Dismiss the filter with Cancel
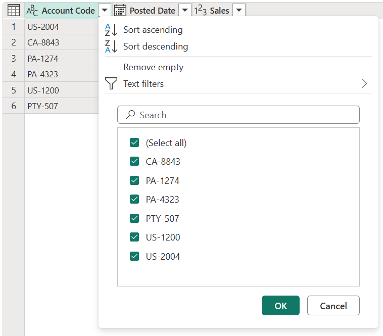This screenshot has width=383, height=336. coord(333,306)
